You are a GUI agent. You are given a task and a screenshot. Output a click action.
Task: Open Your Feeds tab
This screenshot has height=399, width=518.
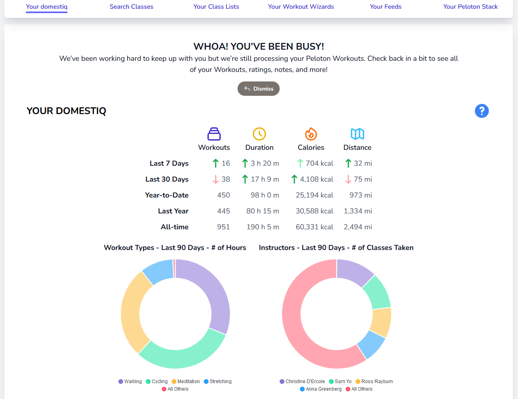point(385,7)
